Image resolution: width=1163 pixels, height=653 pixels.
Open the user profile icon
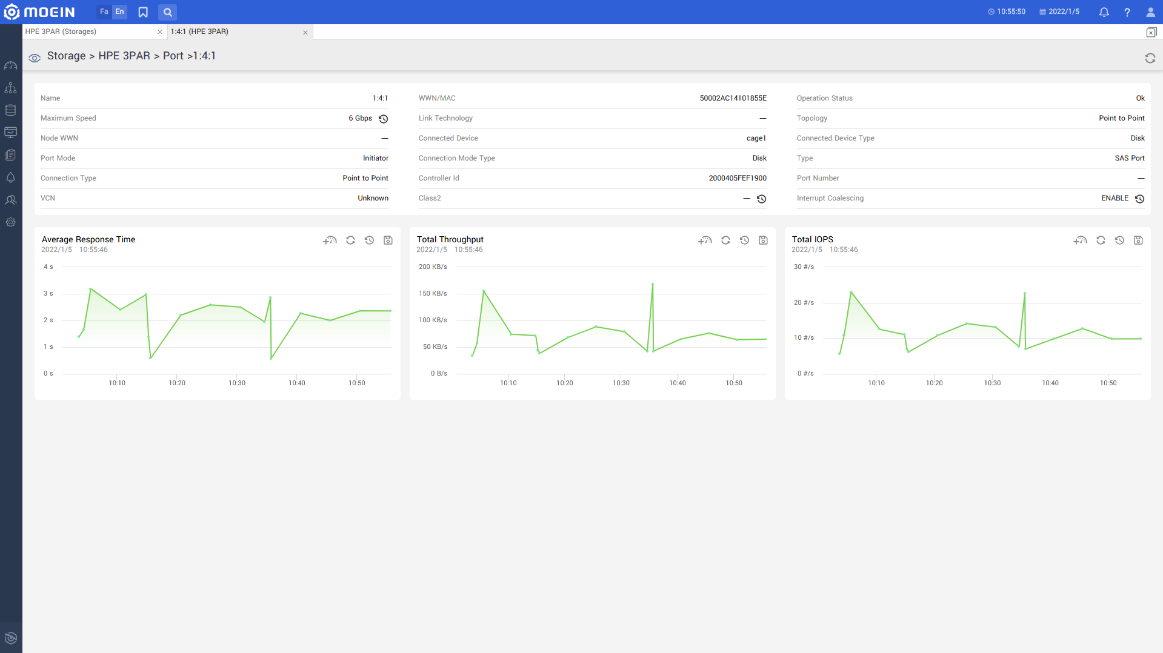1150,12
